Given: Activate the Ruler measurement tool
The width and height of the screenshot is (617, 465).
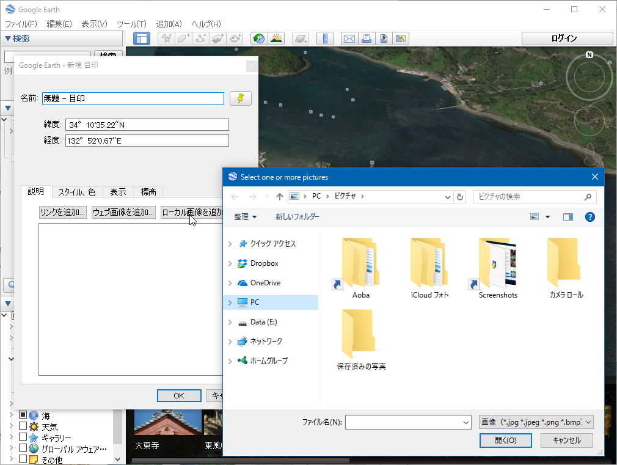Looking at the screenshot, I should (325, 38).
